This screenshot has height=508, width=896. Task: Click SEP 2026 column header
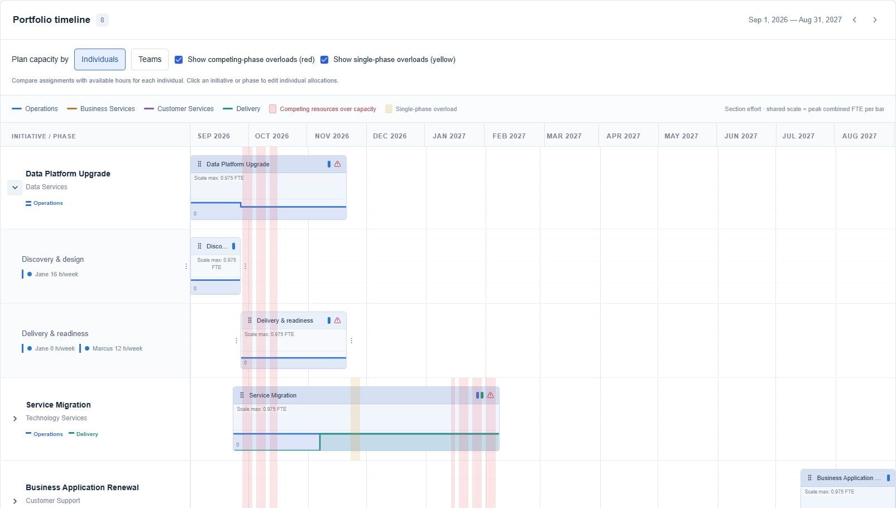(x=214, y=136)
